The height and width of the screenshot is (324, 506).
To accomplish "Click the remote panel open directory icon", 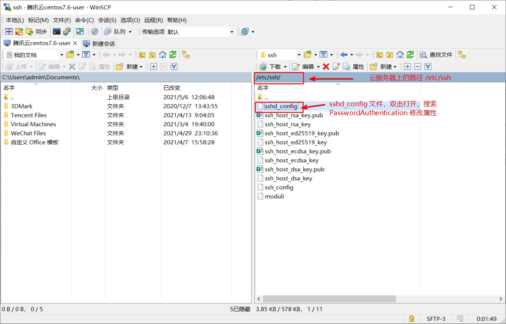I will (x=307, y=55).
